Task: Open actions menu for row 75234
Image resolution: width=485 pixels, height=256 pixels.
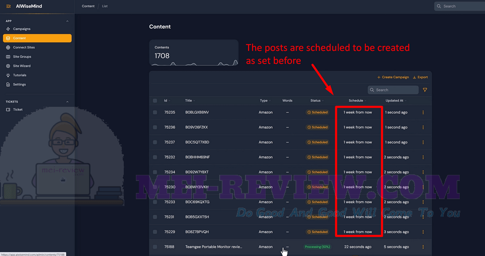Action: click(423, 172)
